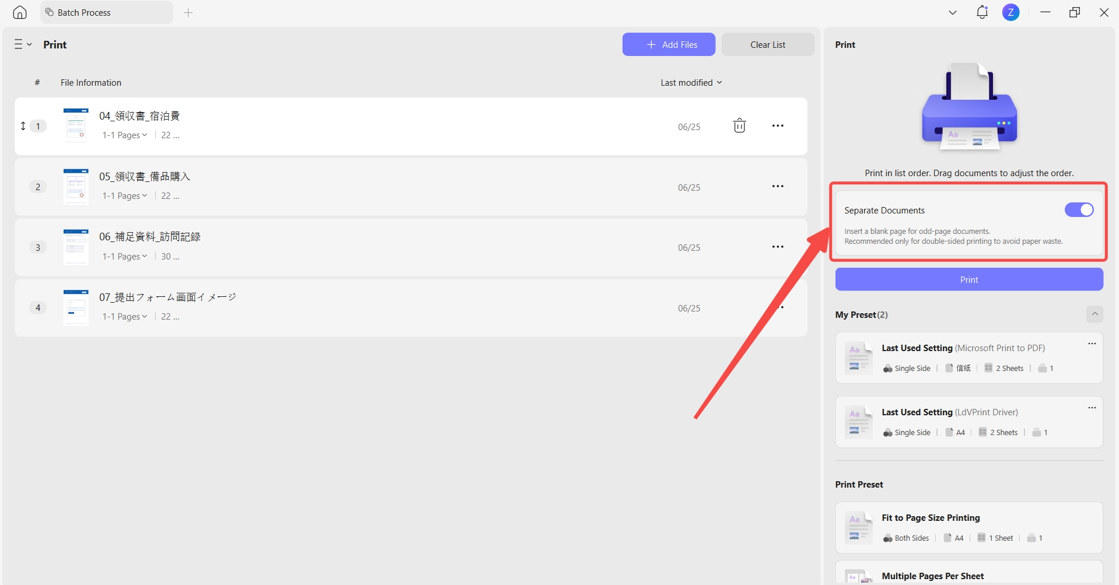1119x585 pixels.
Task: Select file name 05_領収書_備品購入
Action: (x=145, y=177)
